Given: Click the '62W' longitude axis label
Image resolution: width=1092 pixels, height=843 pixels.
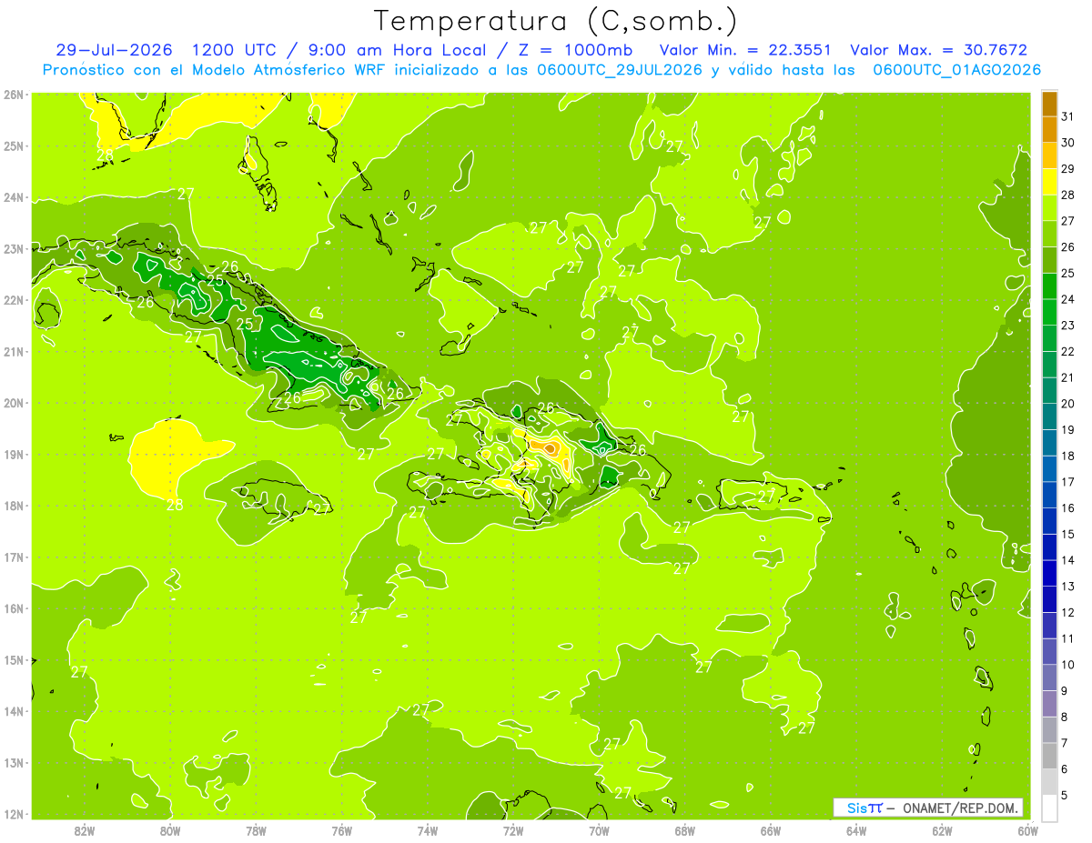Looking at the screenshot, I should pos(942,830).
